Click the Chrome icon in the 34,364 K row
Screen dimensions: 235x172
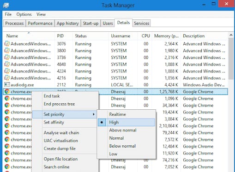(x=7, y=105)
